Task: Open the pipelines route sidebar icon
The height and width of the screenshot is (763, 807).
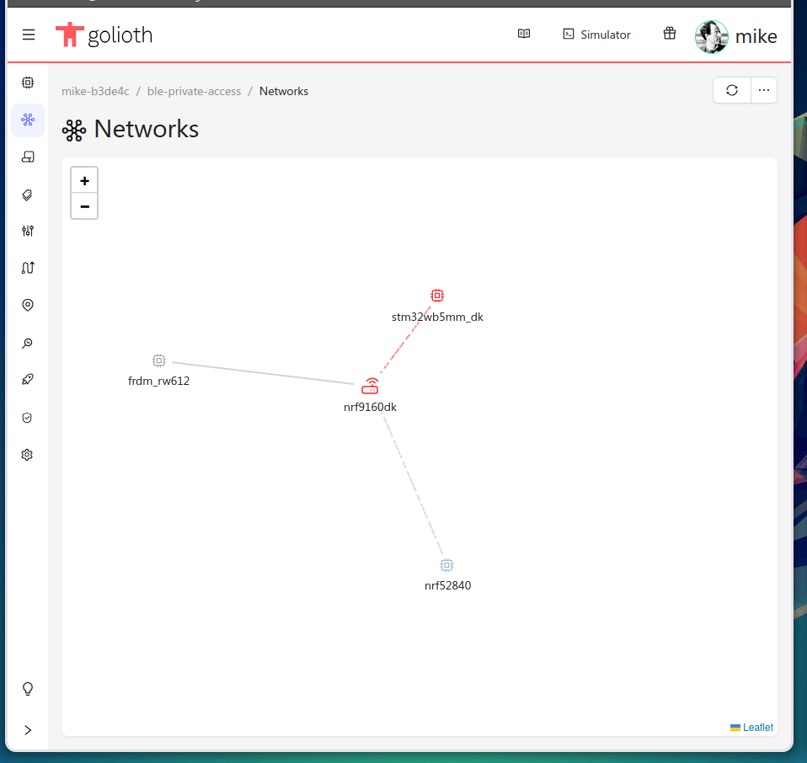Action: 28,268
